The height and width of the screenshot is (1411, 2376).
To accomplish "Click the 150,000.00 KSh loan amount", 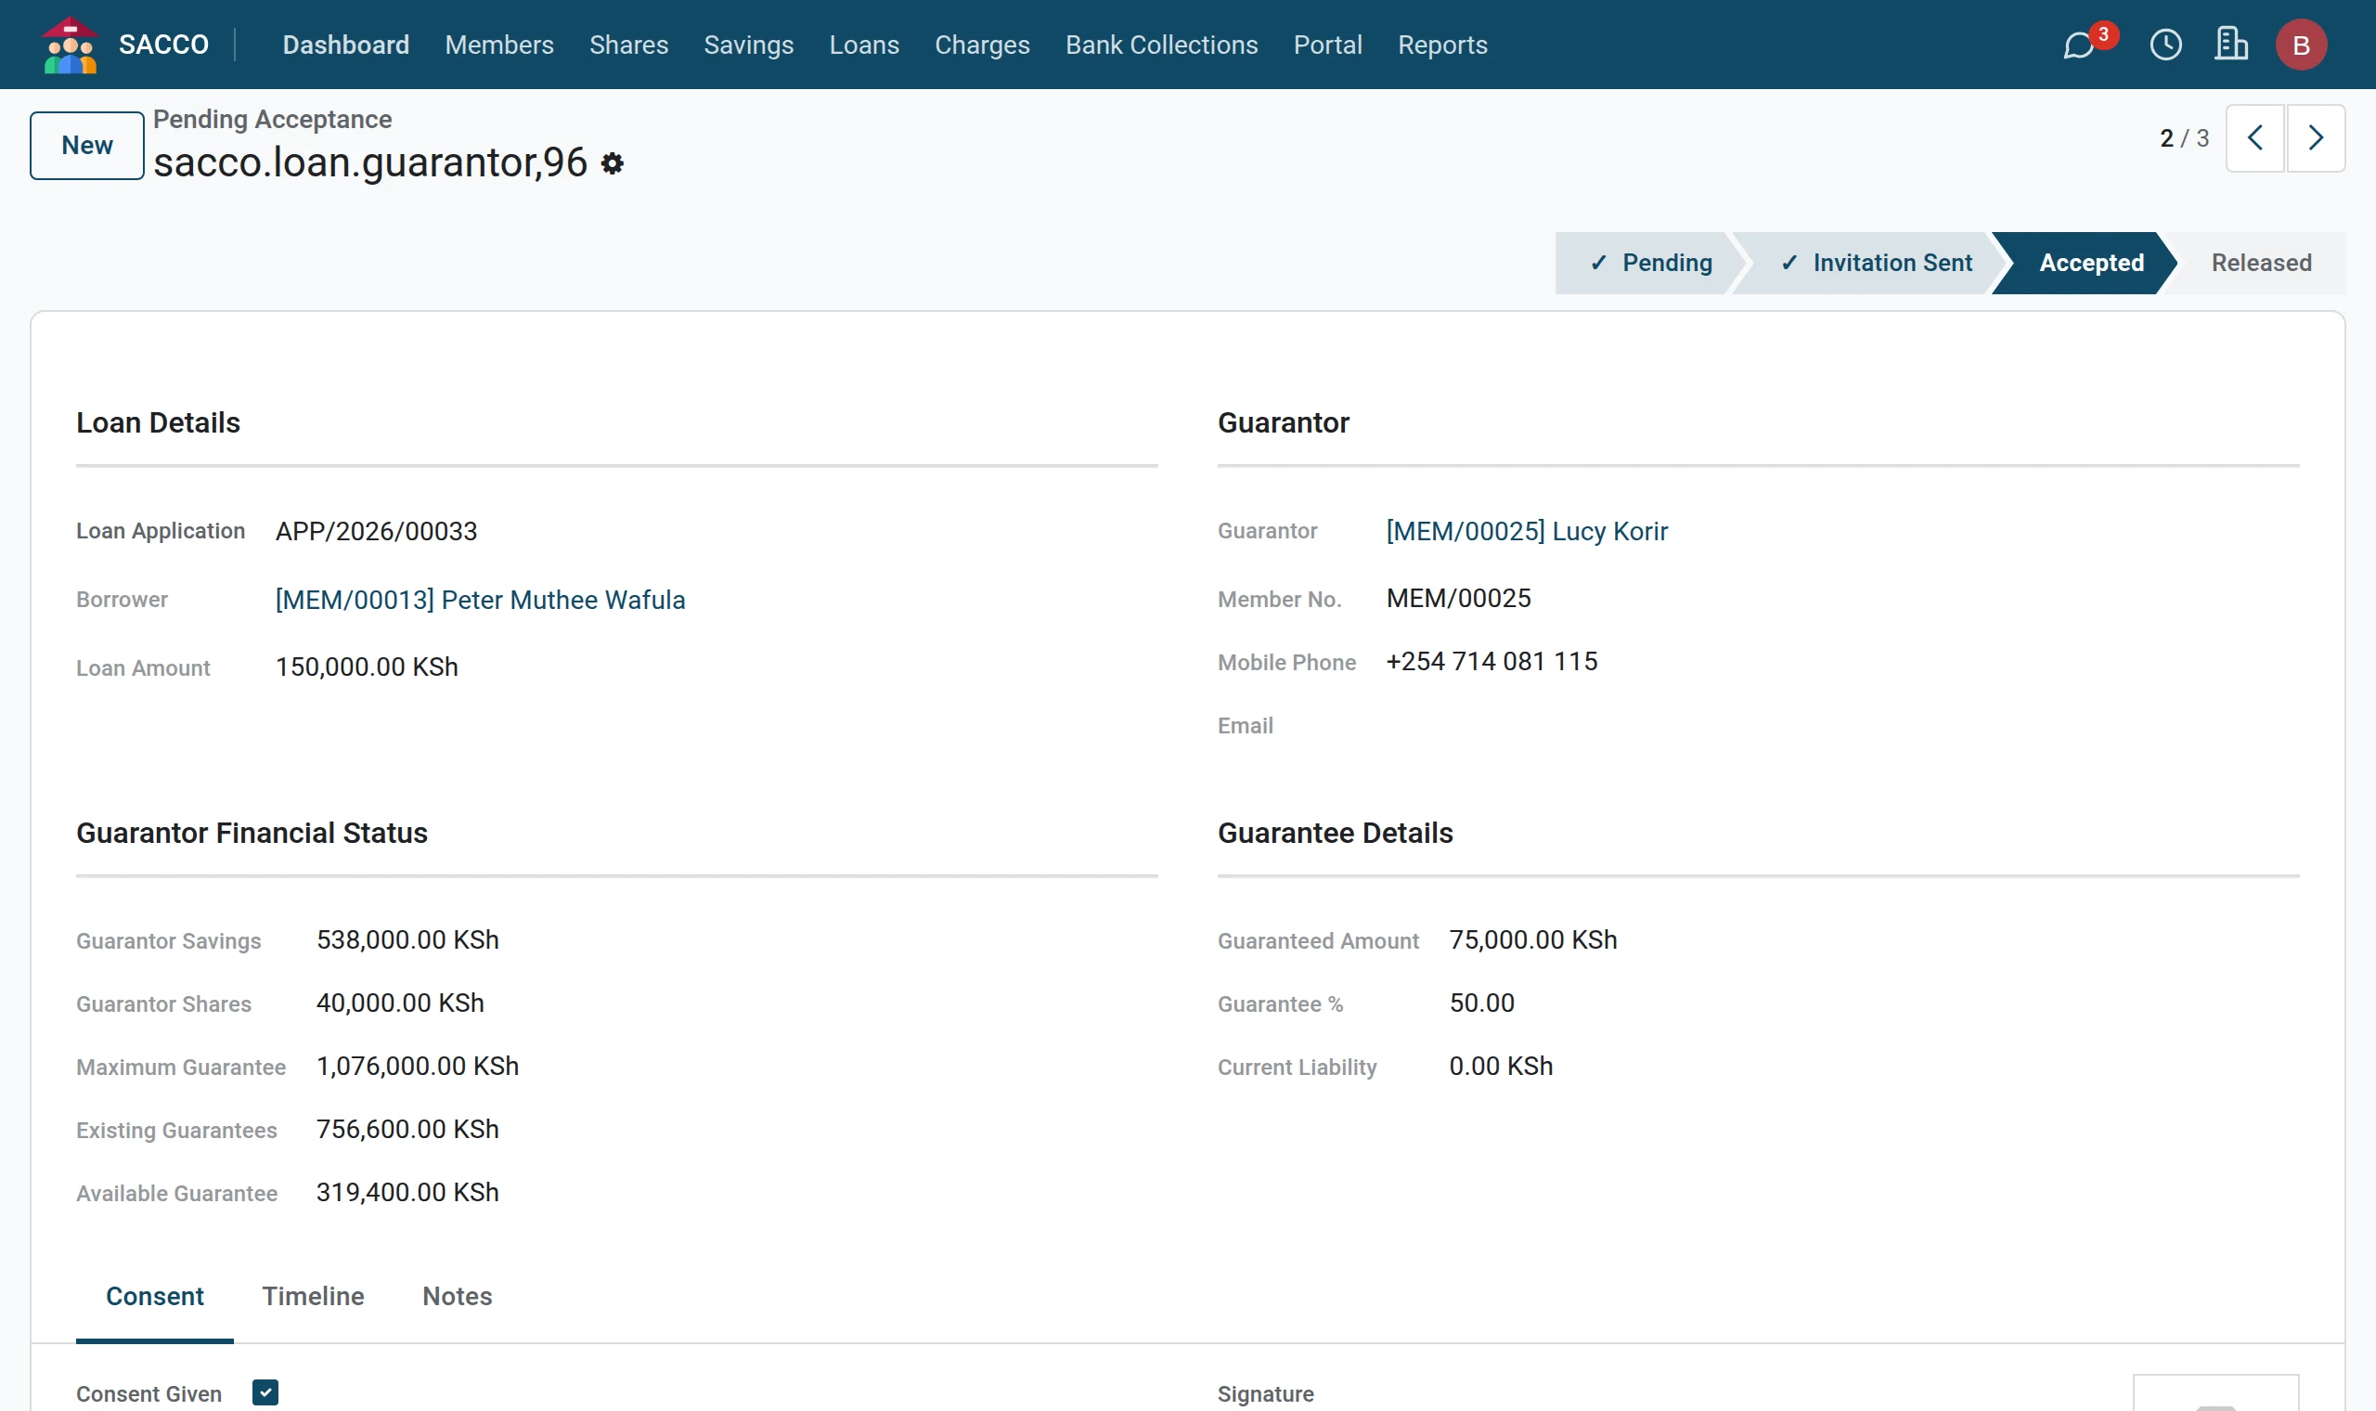I will pyautogui.click(x=367, y=667).
